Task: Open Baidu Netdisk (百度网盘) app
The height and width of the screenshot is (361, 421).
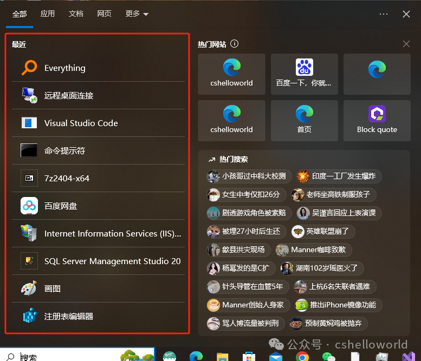Action: point(61,206)
